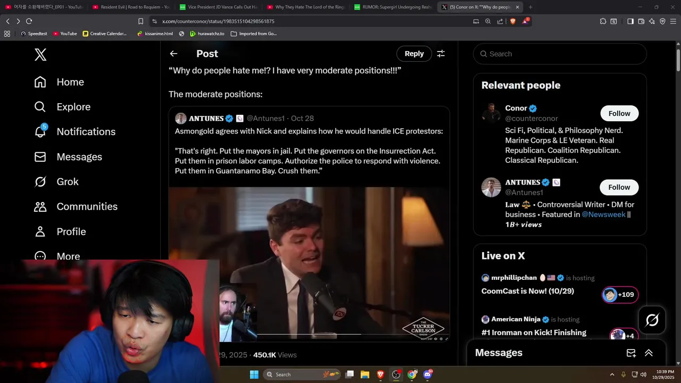Bookmark this page in address bar
Screen dimensions: 681x383
(140, 21)
